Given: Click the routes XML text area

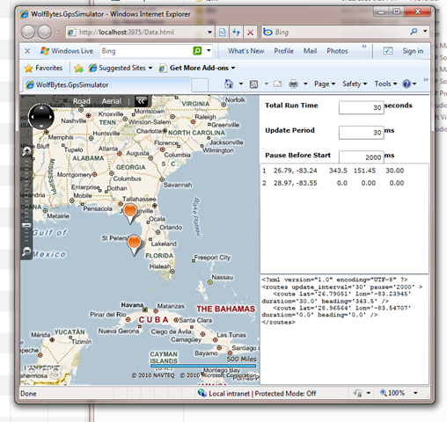Looking at the screenshot, I should point(344,330).
